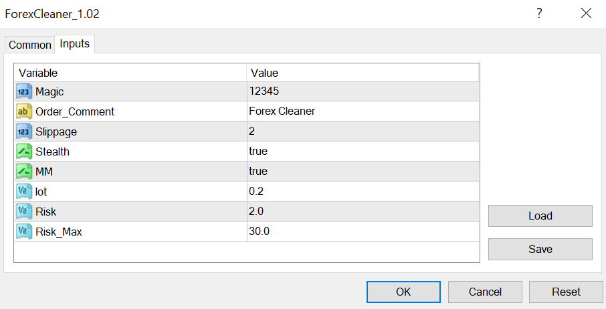Select the MM true value cell
The image size is (606, 309).
[x=362, y=172]
